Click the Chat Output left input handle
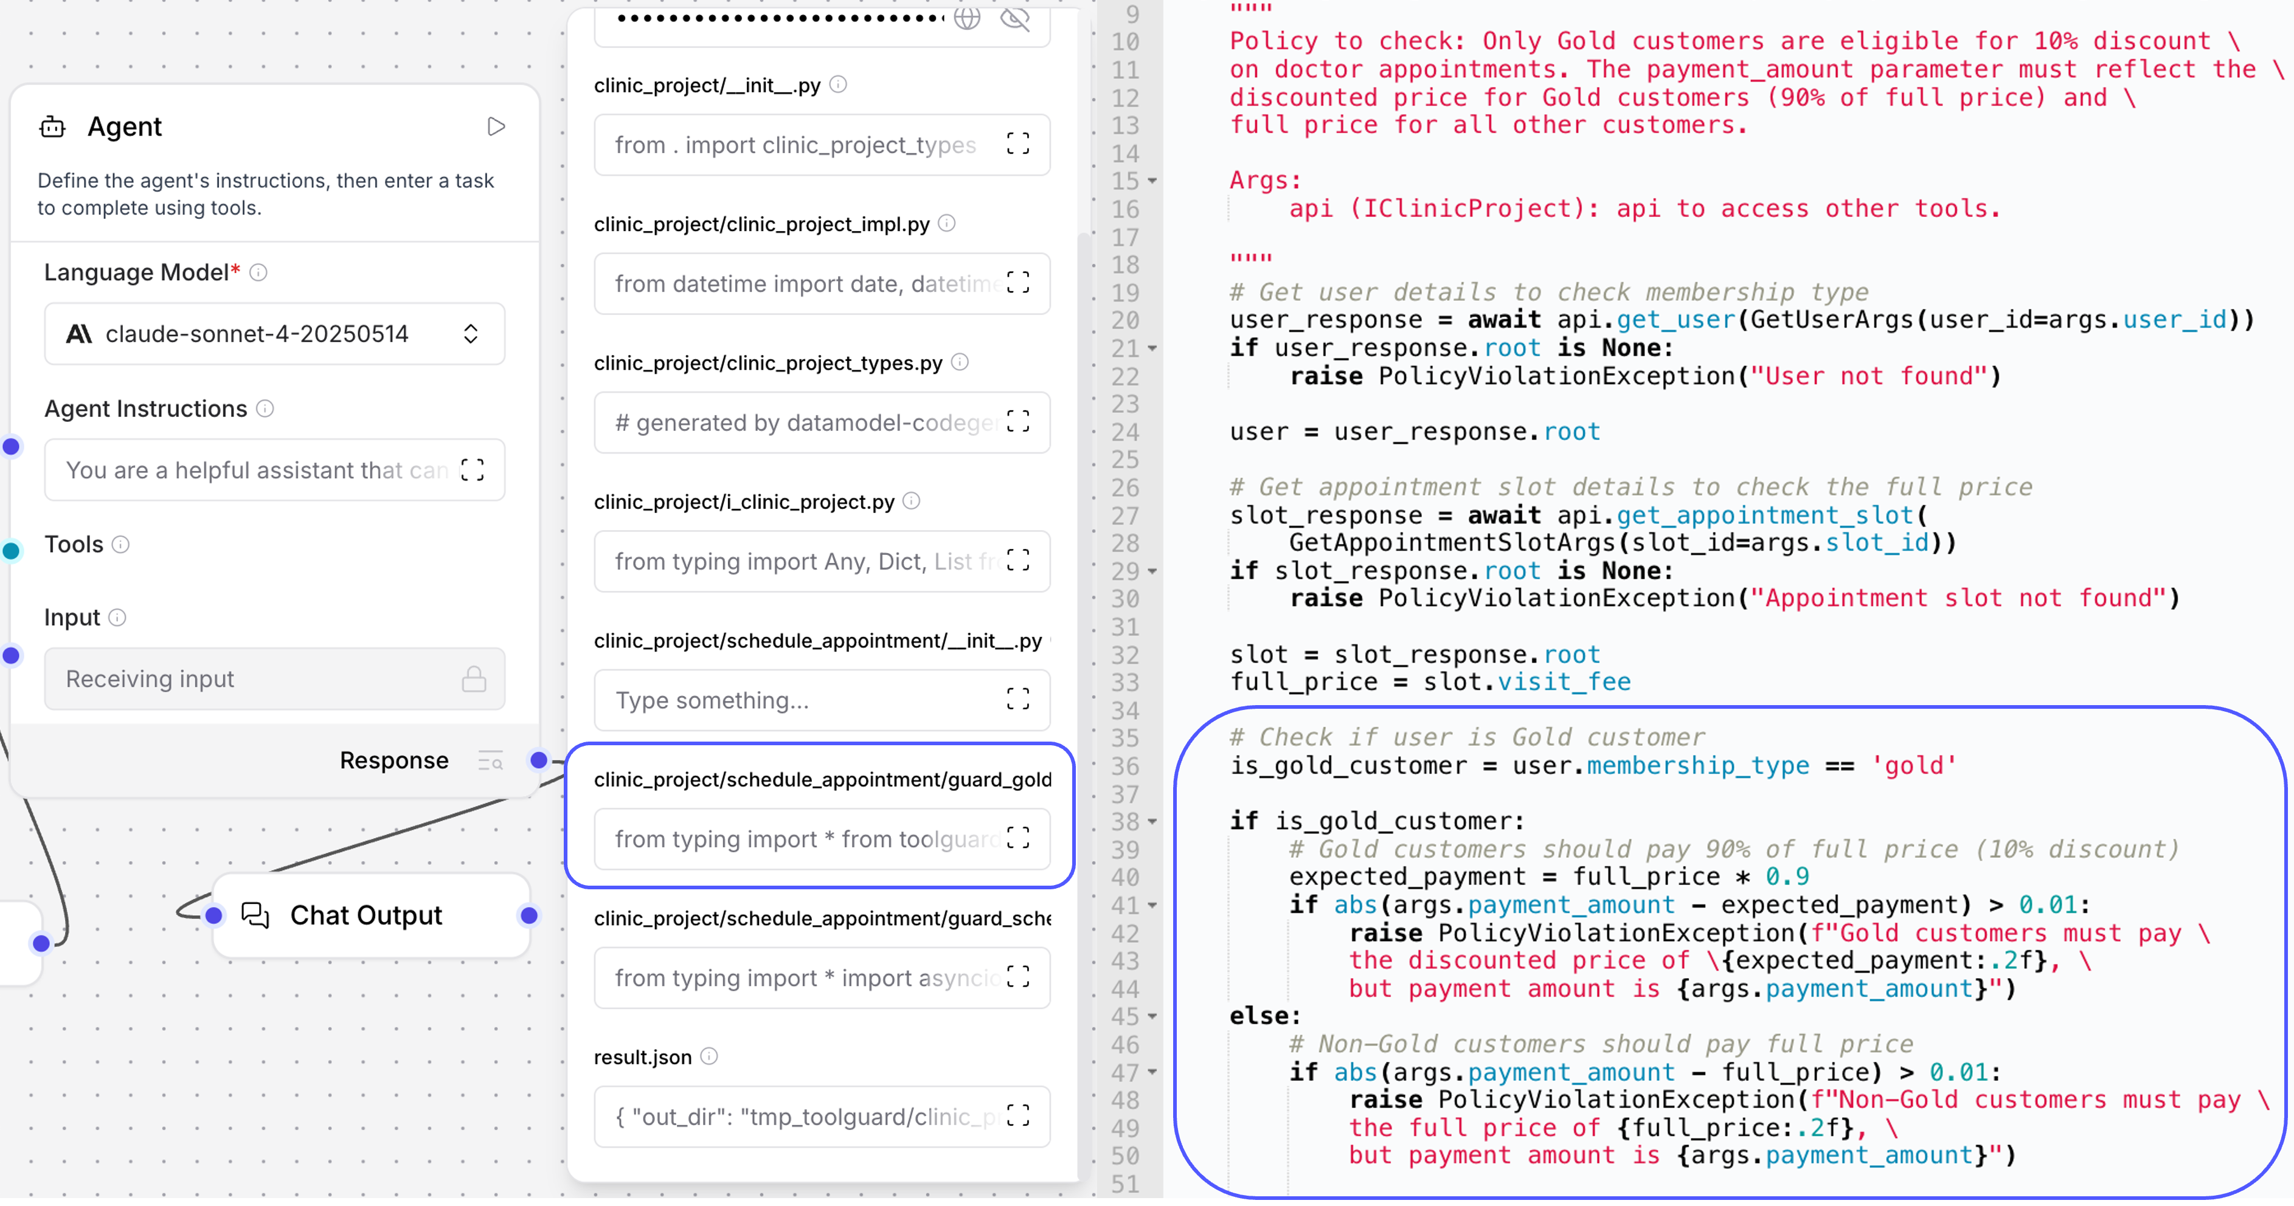Viewport: 2294px width, 1206px height. click(213, 915)
